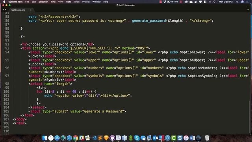Open the blue bell app in dock
This screenshot has height=142, width=252.
pyautogui.click(x=167, y=138)
